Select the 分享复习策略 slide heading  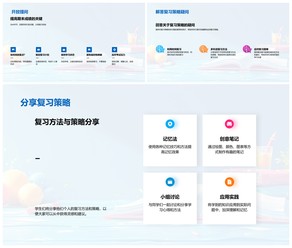pyautogui.click(x=45, y=103)
